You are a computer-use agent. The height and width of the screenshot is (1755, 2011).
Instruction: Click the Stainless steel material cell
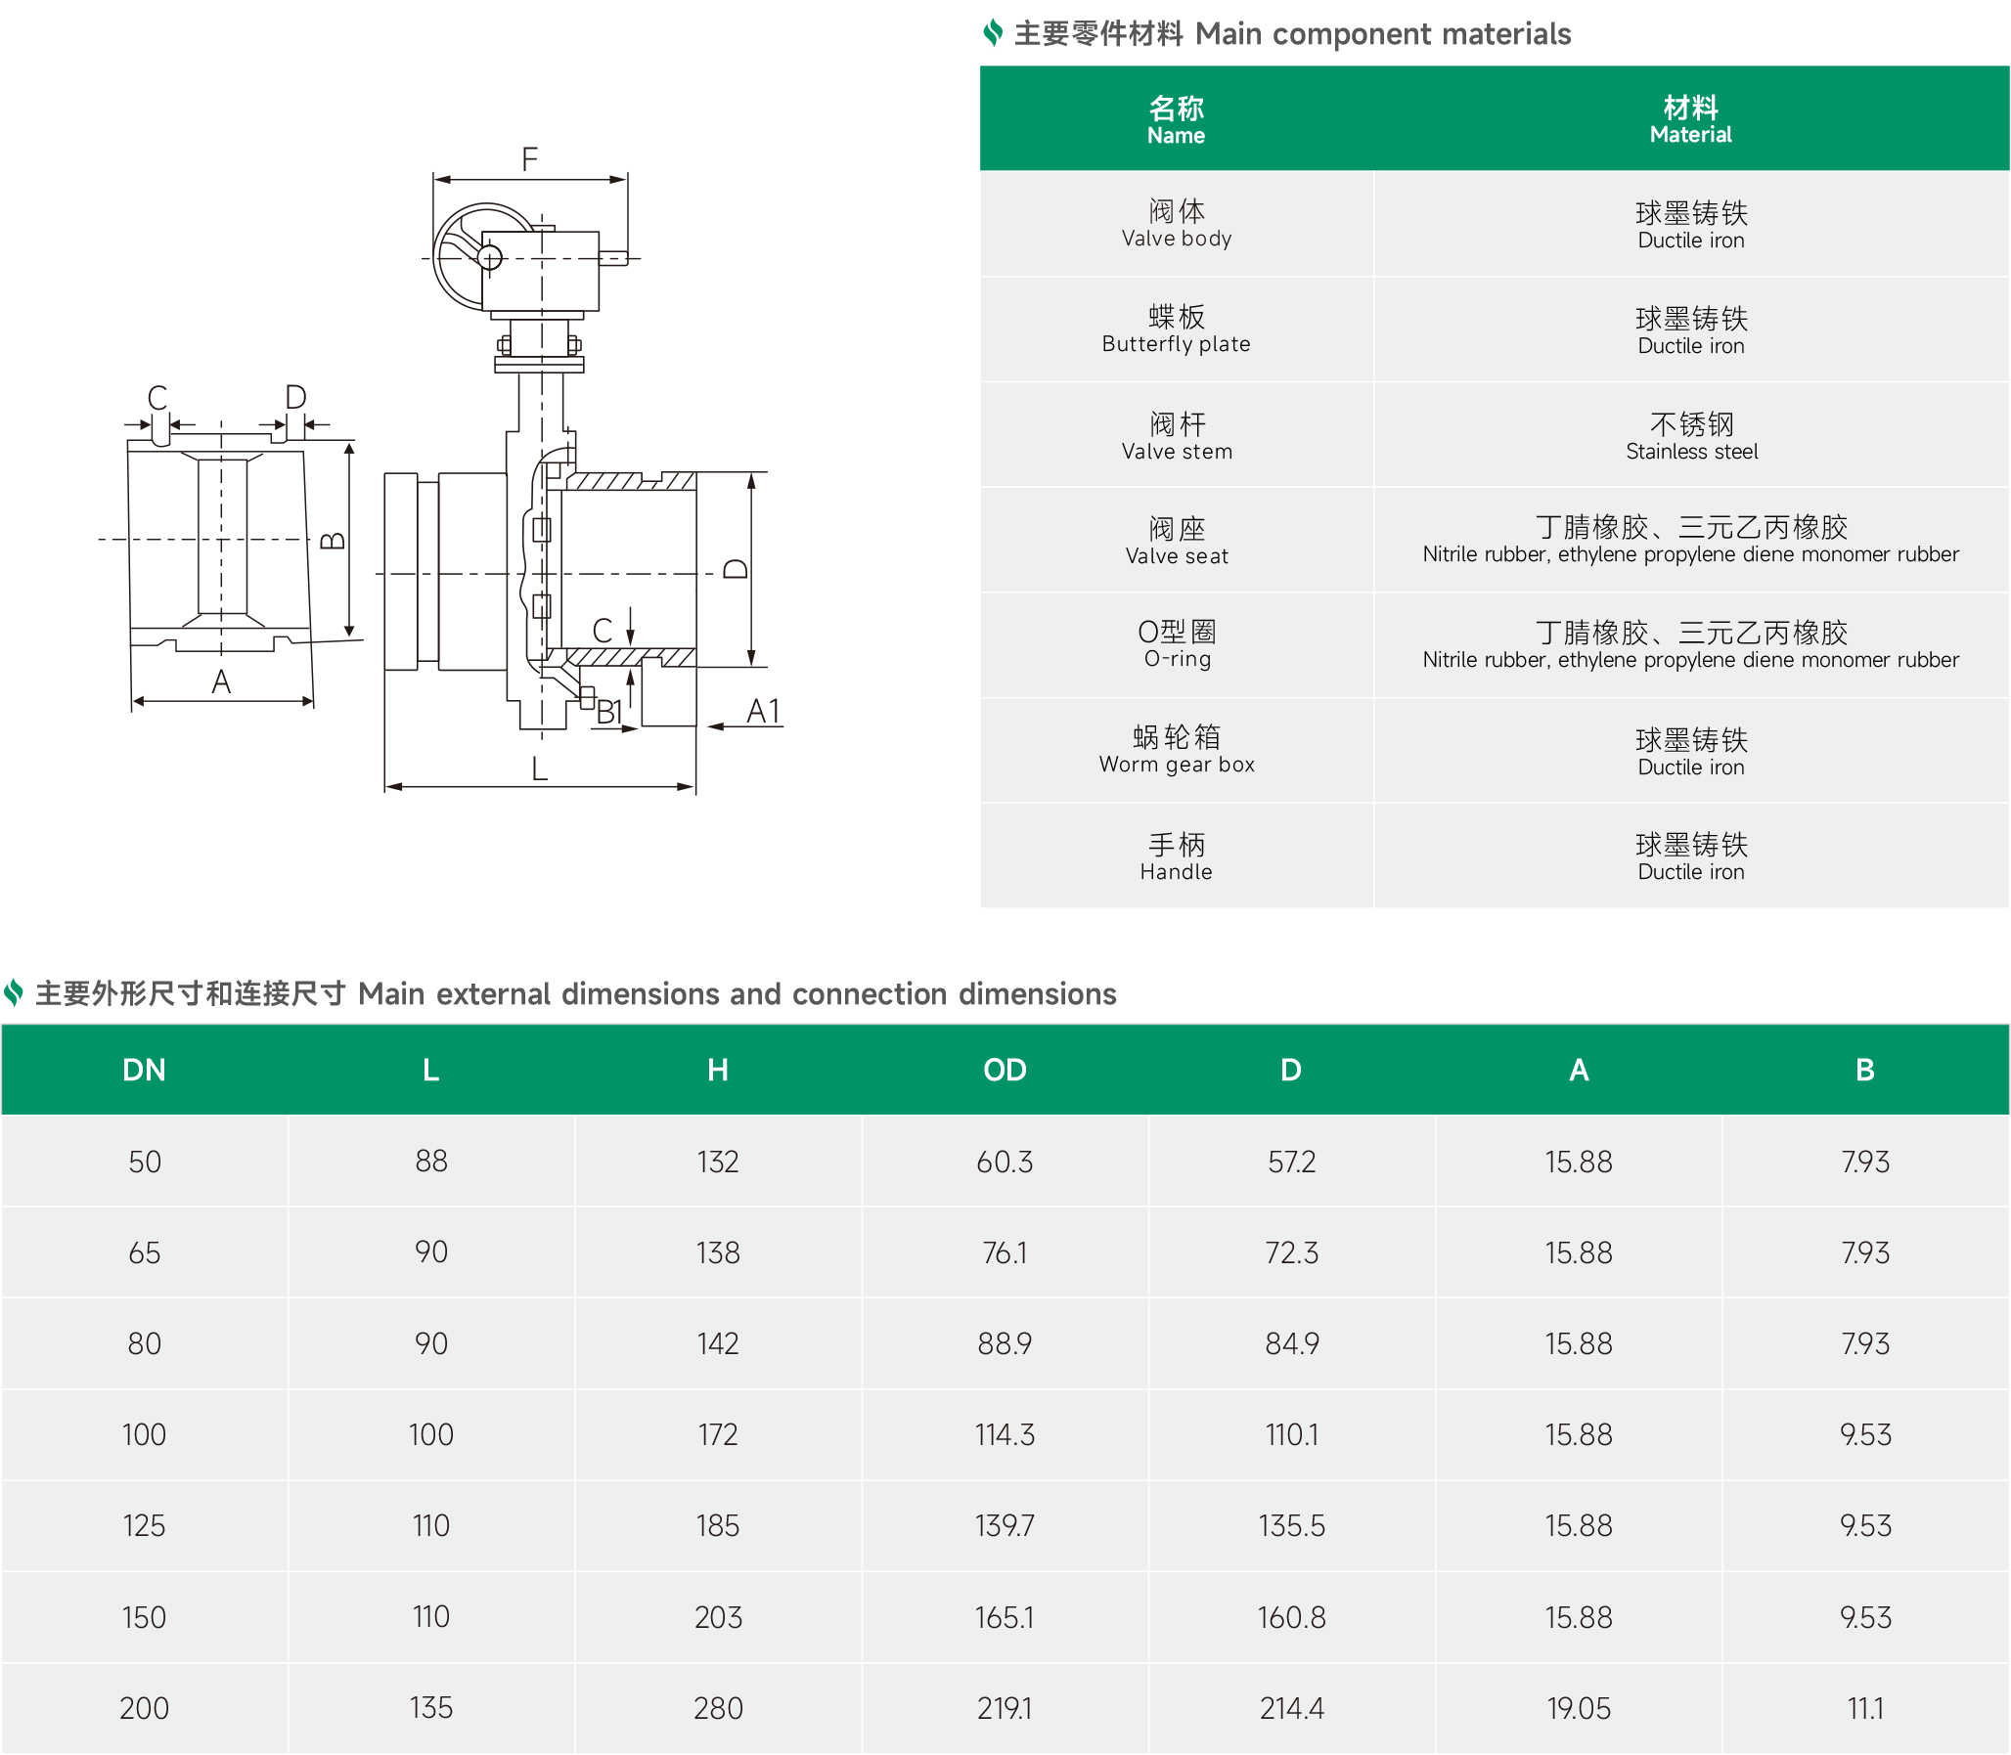(1691, 436)
